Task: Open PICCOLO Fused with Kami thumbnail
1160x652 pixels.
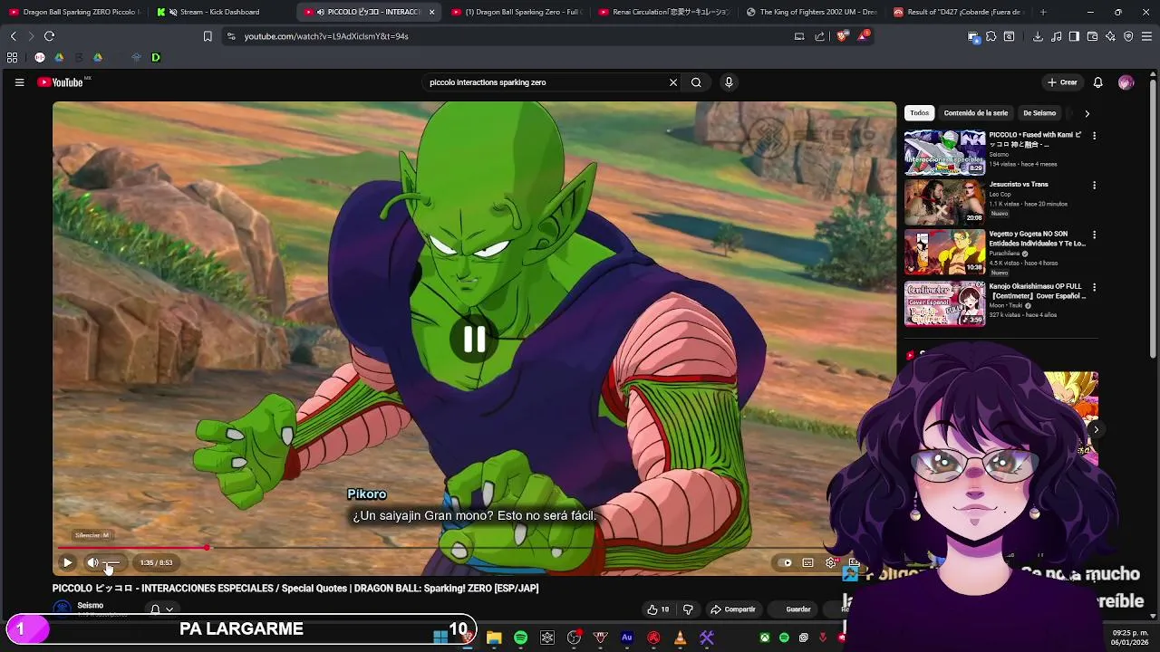Action: click(944, 152)
